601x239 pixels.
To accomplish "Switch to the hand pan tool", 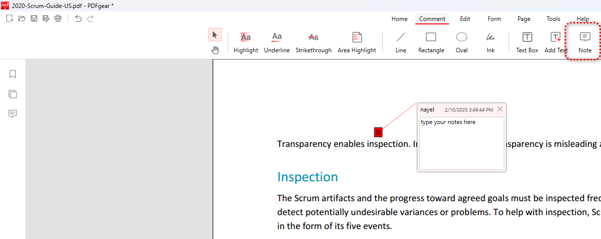I will (x=215, y=49).
